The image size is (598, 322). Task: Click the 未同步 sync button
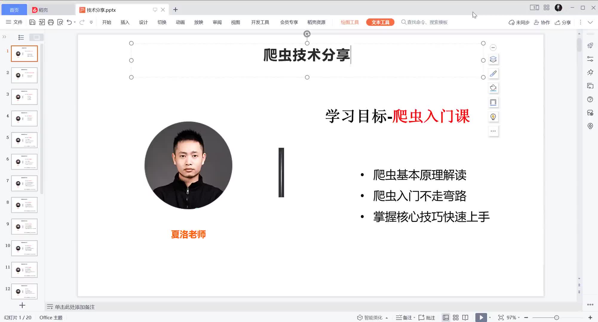519,22
